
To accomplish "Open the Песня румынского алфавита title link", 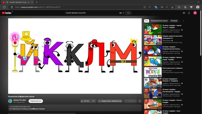I will point(173,68).
